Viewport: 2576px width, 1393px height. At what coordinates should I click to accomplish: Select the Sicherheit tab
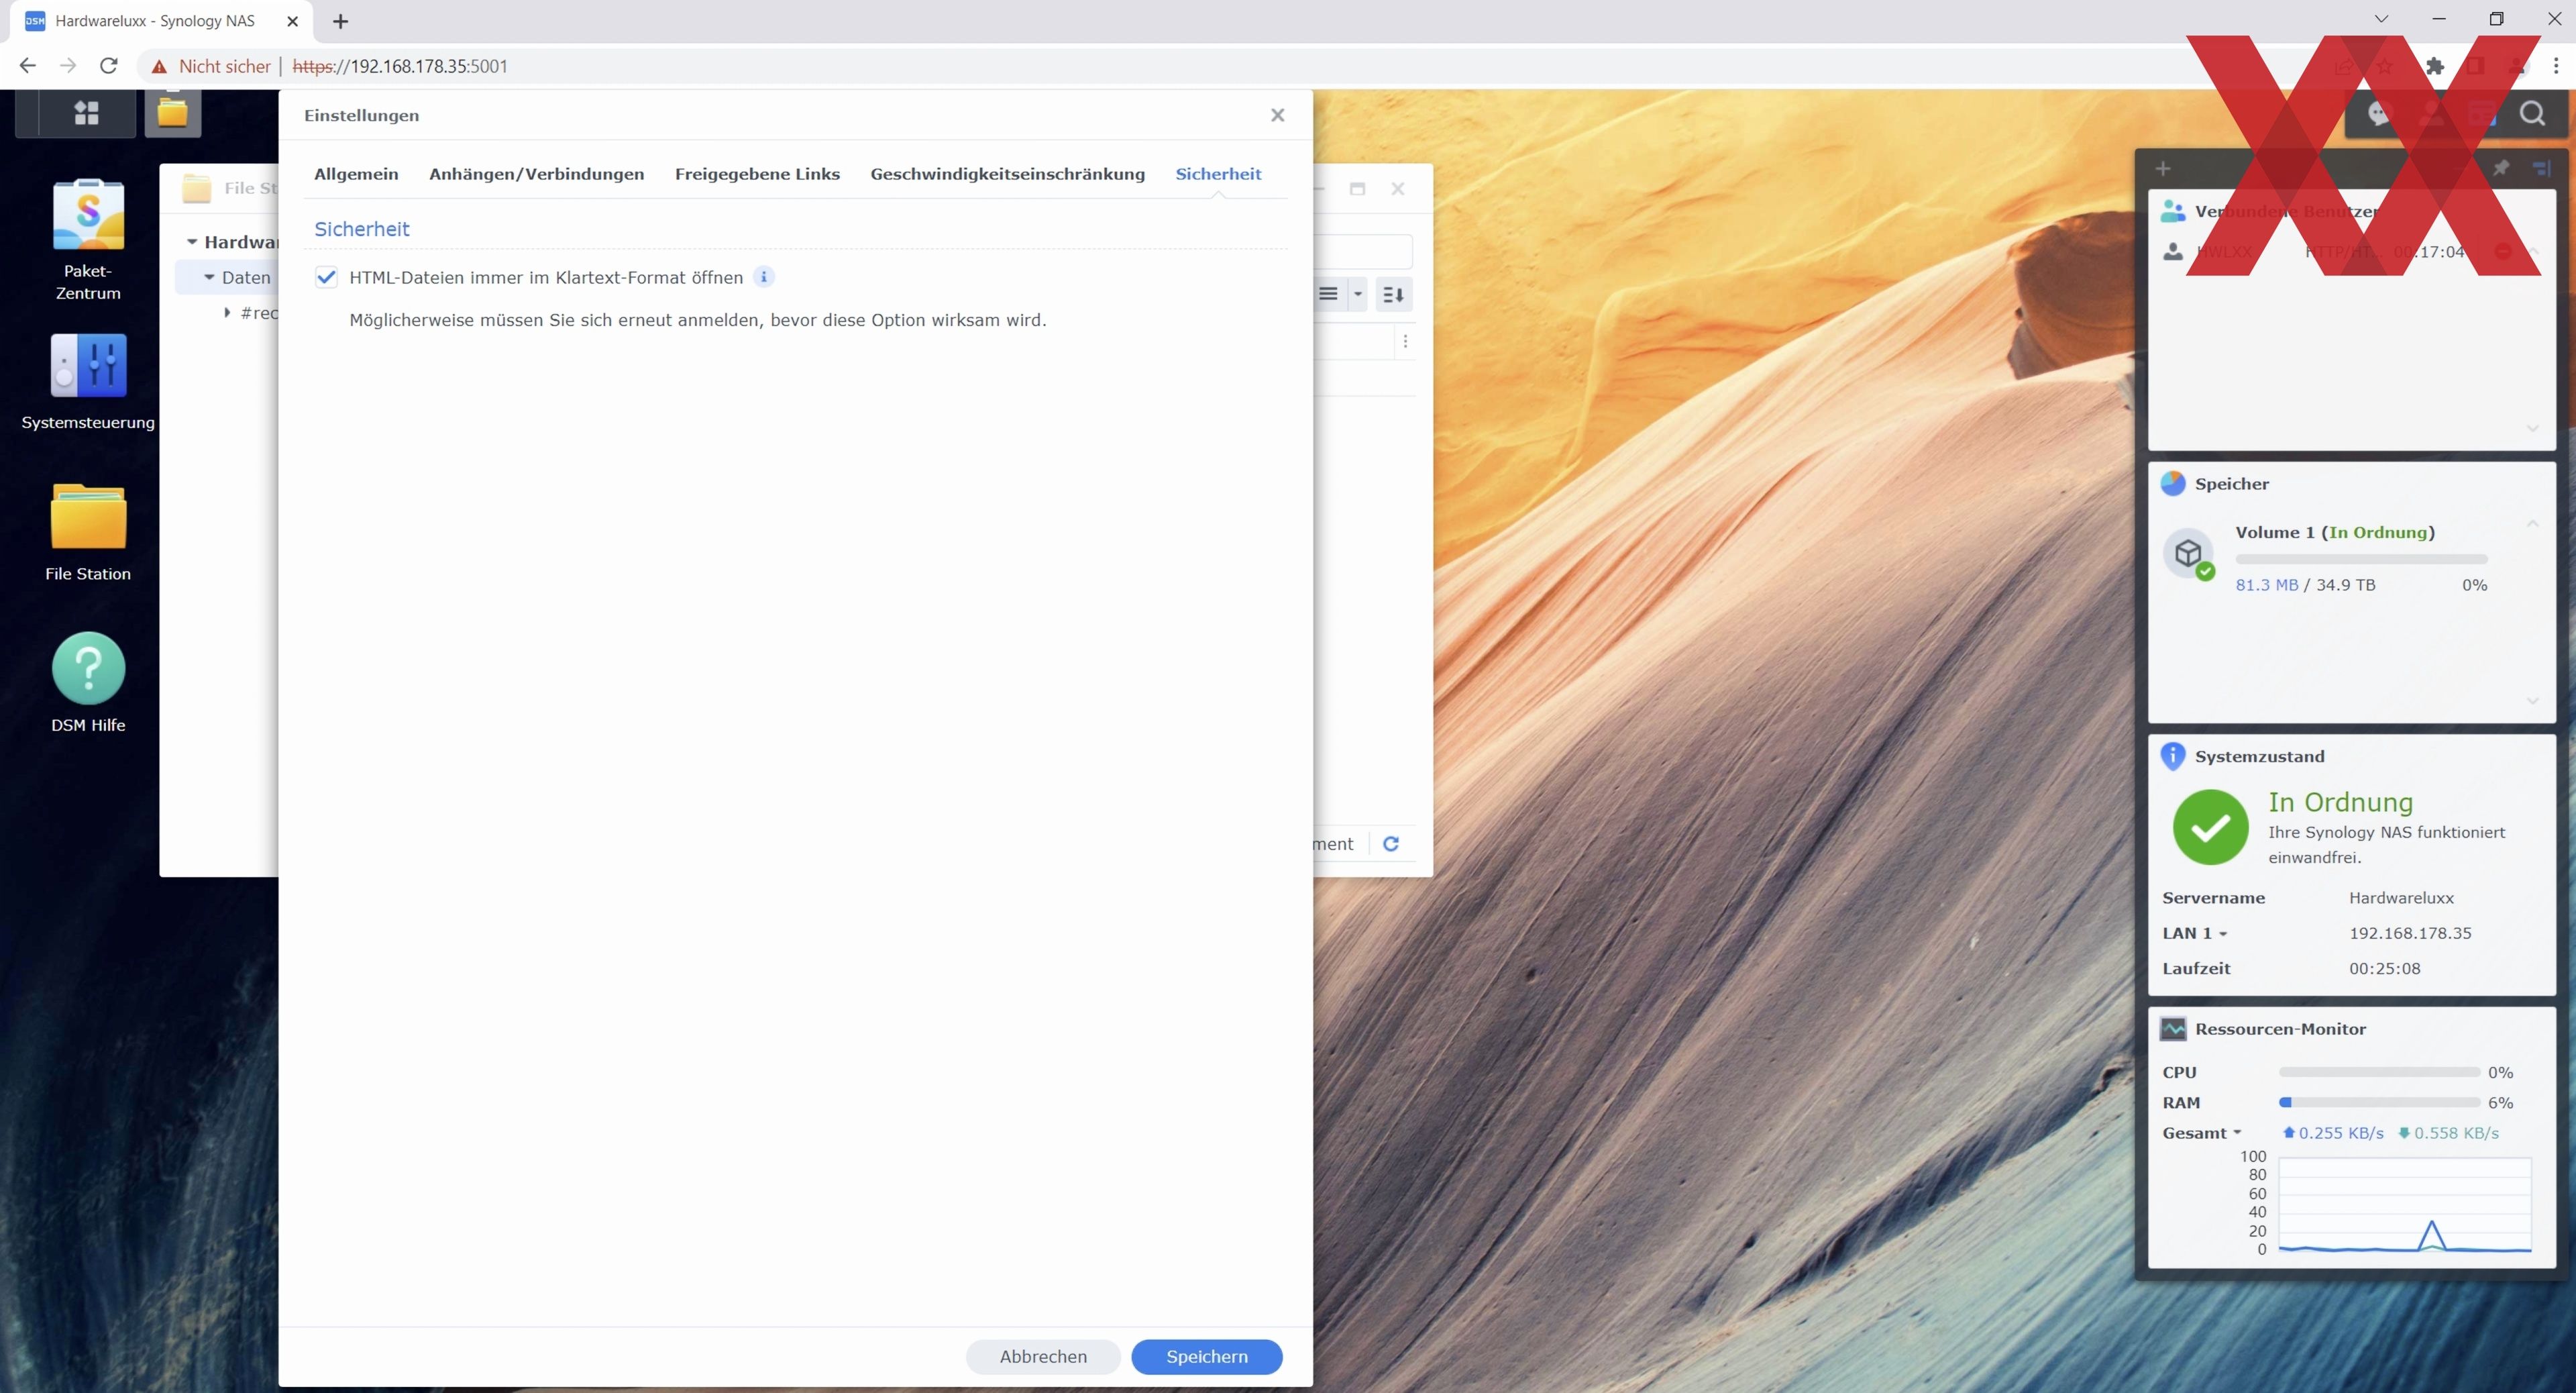tap(1218, 173)
